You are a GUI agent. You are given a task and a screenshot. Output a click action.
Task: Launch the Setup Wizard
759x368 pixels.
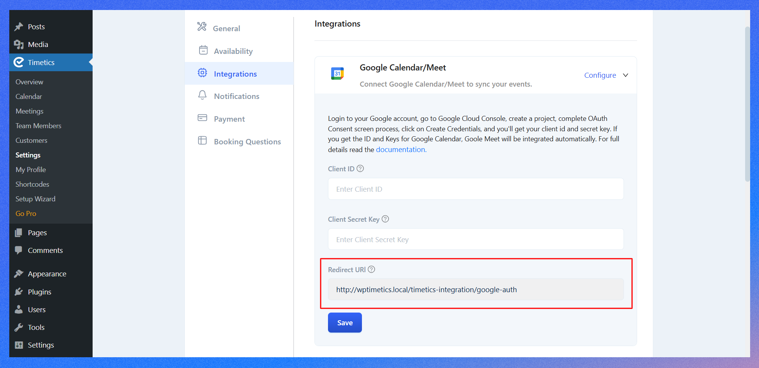35,199
